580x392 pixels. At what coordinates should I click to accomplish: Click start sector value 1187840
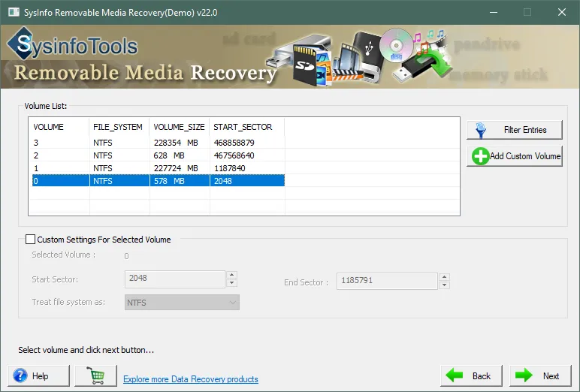pos(230,168)
